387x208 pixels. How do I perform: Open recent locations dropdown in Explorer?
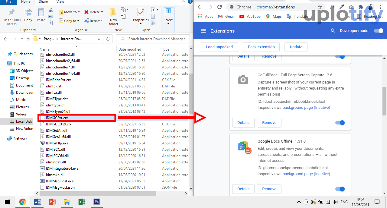[21, 39]
